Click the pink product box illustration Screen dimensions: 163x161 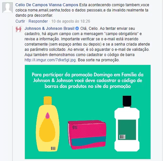pos(87,134)
